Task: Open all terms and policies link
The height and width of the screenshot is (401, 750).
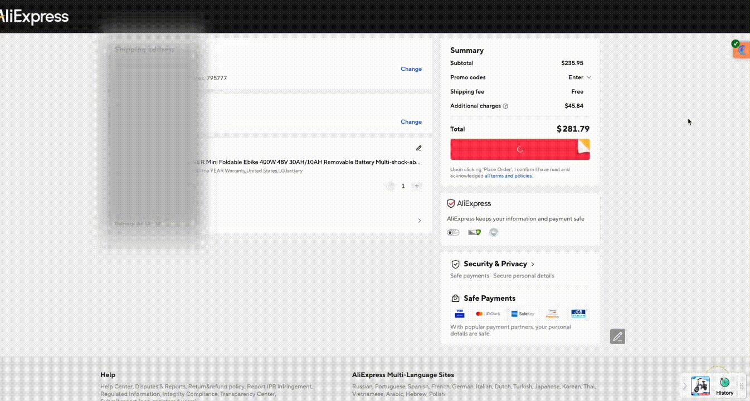Action: click(508, 176)
